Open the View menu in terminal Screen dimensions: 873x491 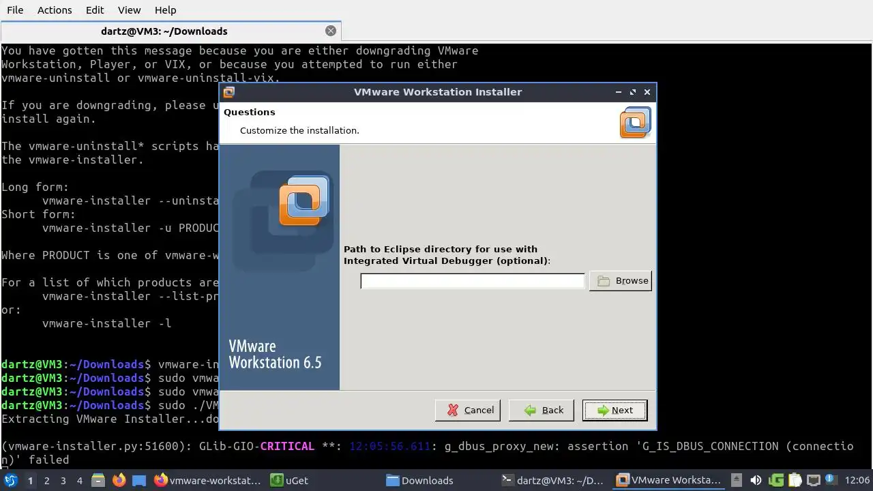coord(129,10)
